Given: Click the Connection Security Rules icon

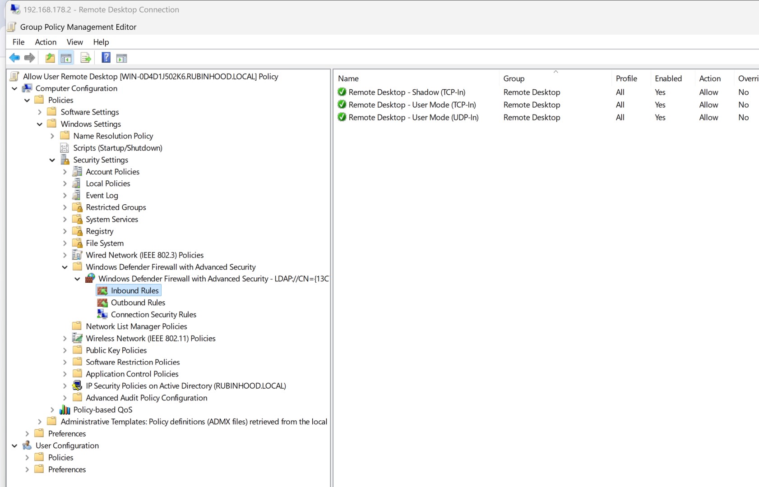Looking at the screenshot, I should (102, 314).
